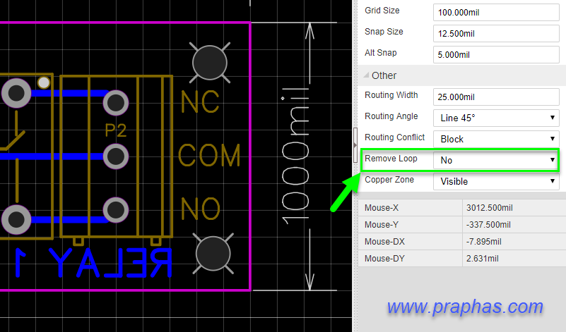Screen dimensions: 566x332
Task: Click the P2 pad next to NC
Action: pos(116,103)
